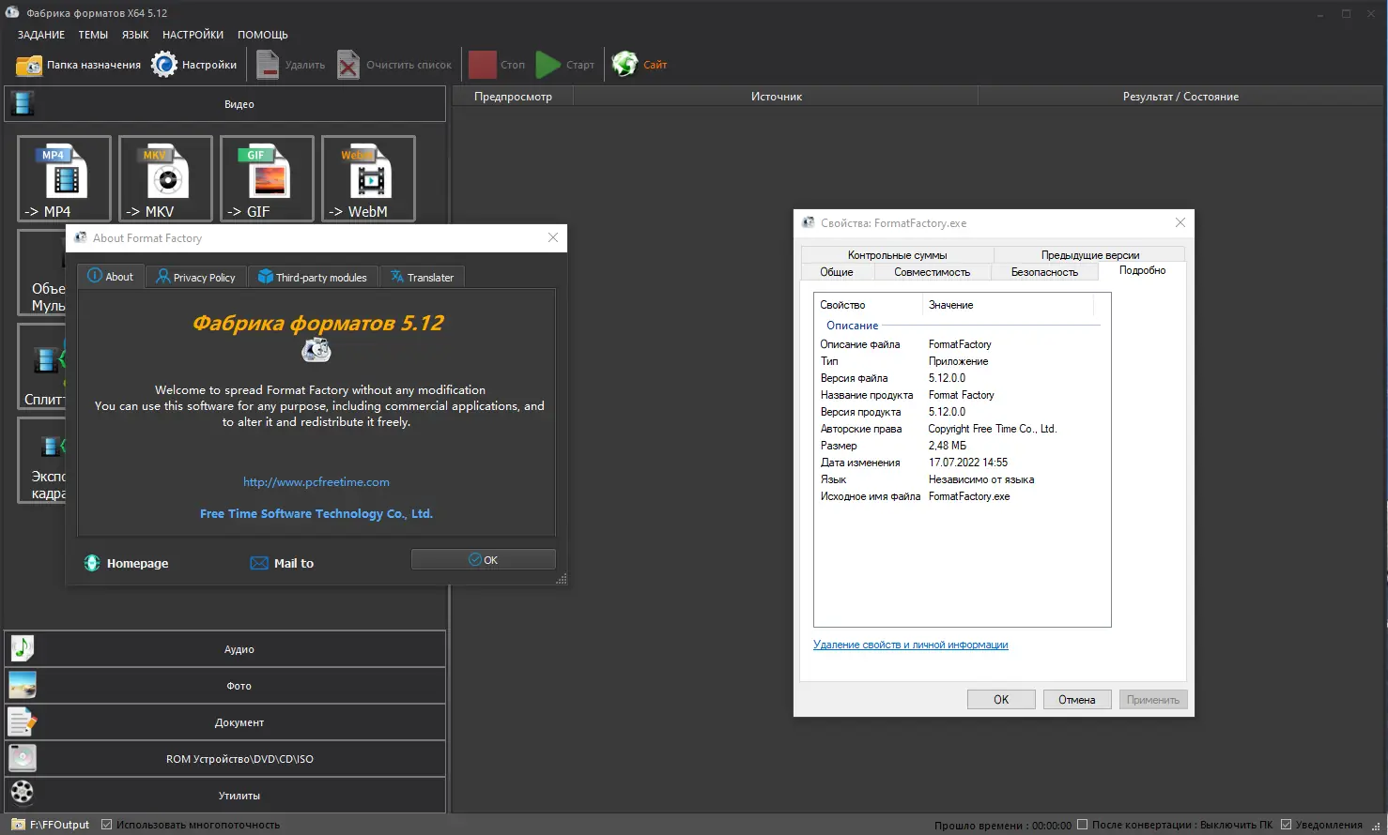This screenshot has height=835, width=1388.
Task: Click Удаление свойств и личной информации link
Action: point(911,645)
